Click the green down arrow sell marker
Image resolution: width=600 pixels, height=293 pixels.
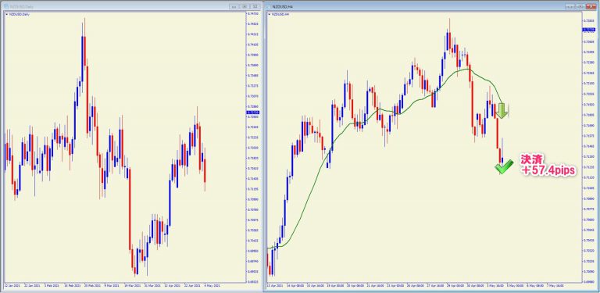502,110
